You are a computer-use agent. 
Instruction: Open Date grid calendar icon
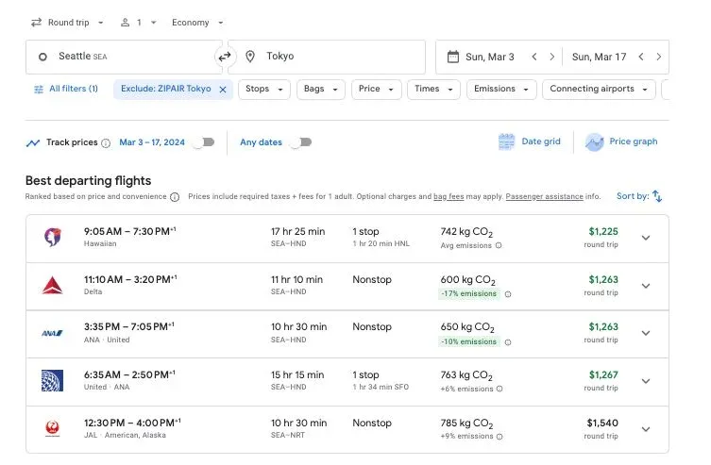tap(506, 141)
